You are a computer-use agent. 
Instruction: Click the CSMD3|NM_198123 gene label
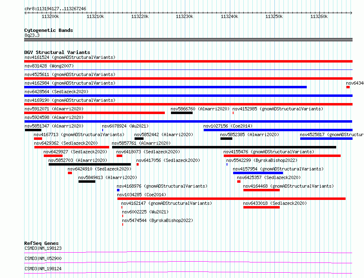43,248
